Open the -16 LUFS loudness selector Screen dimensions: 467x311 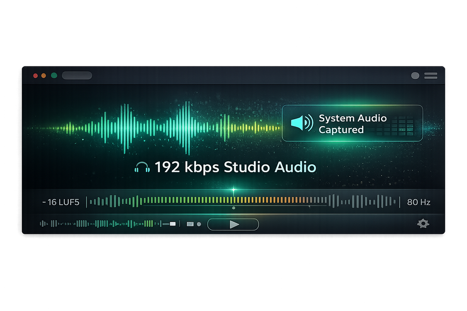coord(62,201)
